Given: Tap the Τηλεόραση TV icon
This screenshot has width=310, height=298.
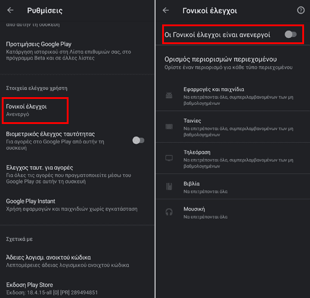Looking at the screenshot, I should (169, 158).
